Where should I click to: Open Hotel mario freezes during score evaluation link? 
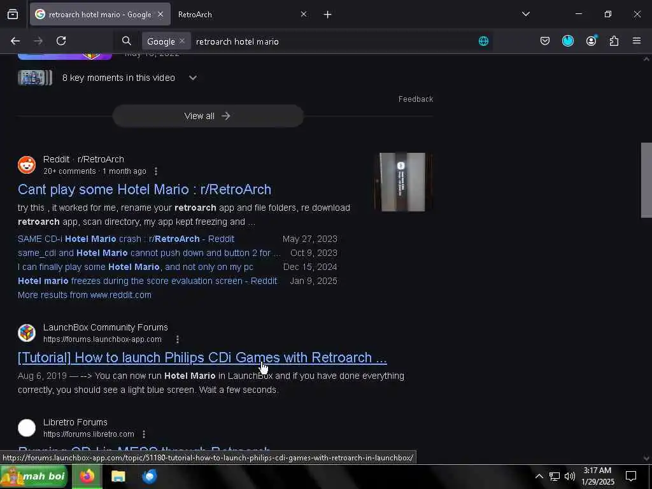tap(147, 281)
